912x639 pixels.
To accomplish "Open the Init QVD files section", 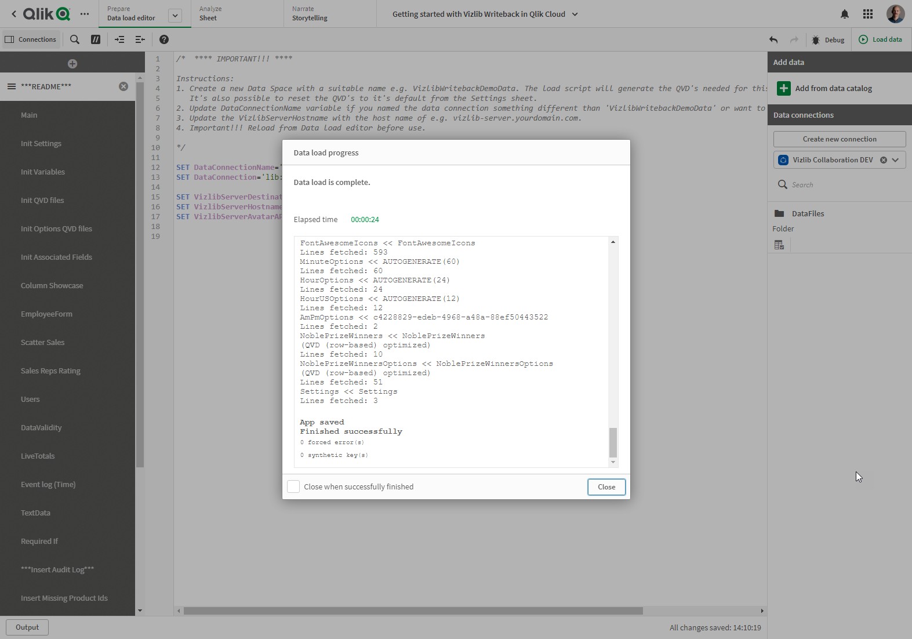I will pyautogui.click(x=67, y=200).
